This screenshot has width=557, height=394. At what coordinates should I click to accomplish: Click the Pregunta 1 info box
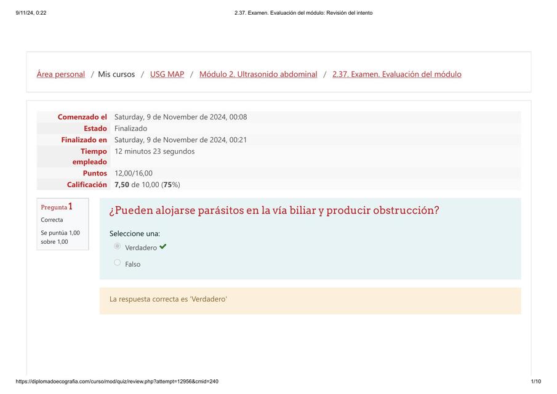coord(62,223)
